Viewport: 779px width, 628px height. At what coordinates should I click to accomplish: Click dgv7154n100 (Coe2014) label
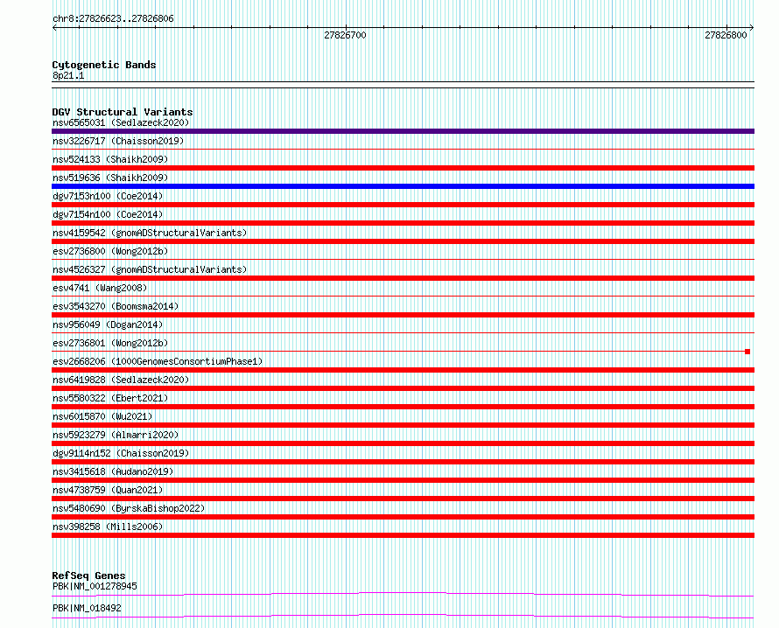(108, 214)
